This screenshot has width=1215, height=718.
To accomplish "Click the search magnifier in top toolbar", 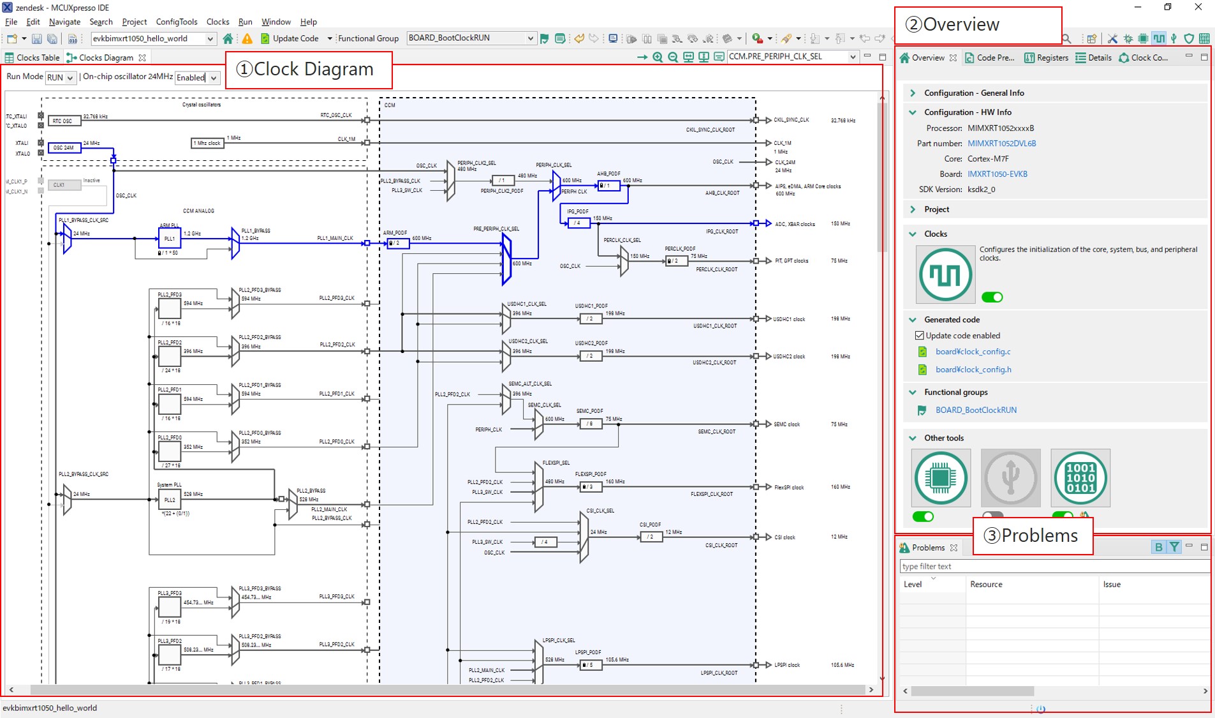I will (x=1066, y=38).
